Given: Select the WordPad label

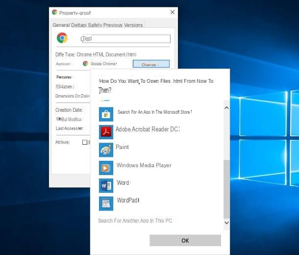Looking at the screenshot, I should click(x=127, y=200).
